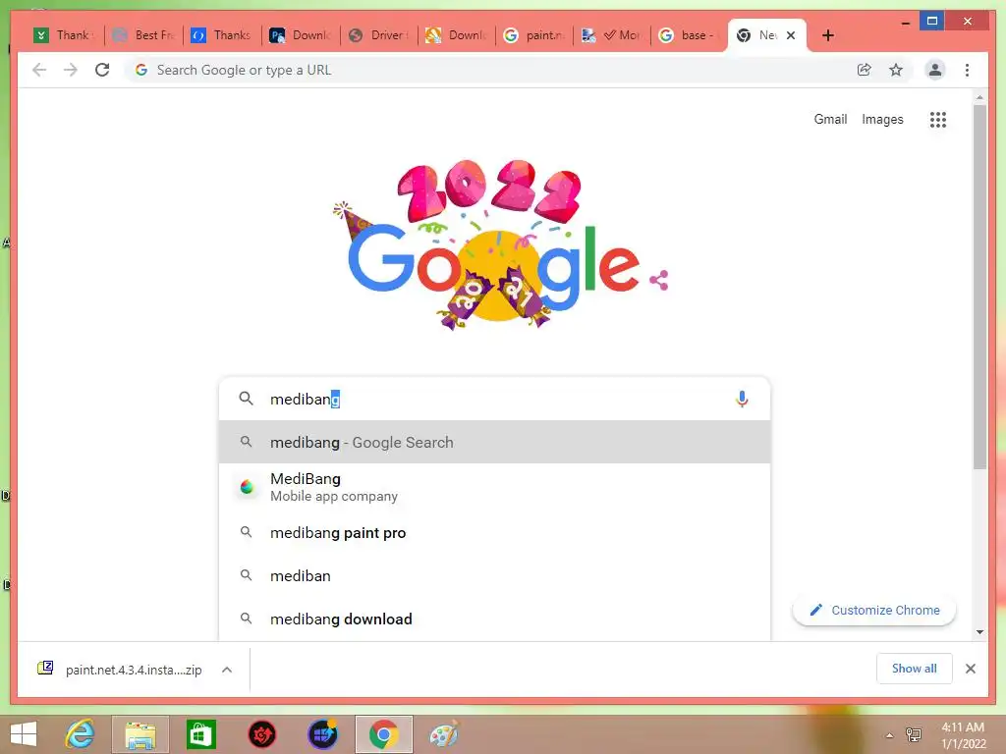Switch to the blue-icon 'Thanks' tab
This screenshot has width=1006, height=754.
[x=222, y=35]
